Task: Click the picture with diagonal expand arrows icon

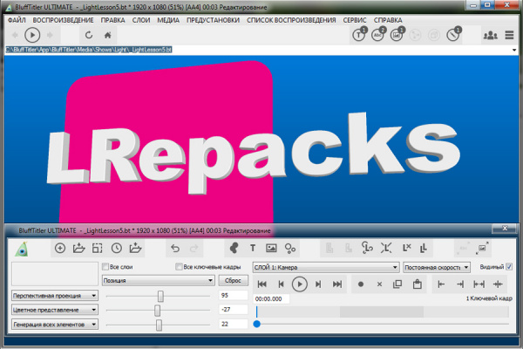Action: tap(482, 248)
